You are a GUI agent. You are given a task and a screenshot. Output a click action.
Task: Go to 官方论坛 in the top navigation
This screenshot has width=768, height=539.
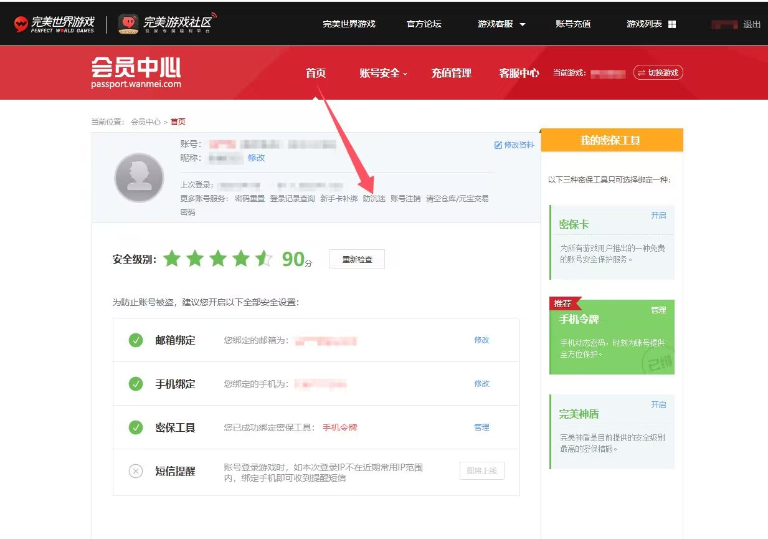[x=424, y=24]
